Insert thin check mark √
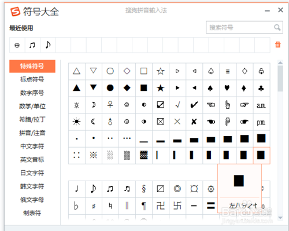The image size is (289, 231). coord(177,105)
